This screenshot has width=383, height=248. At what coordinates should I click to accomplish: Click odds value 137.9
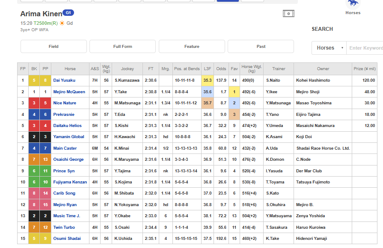tap(221, 80)
